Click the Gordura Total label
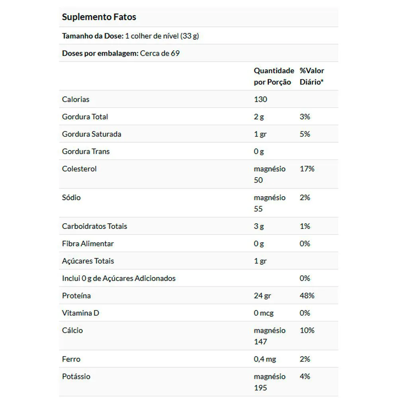The image size is (398, 398). pos(85,117)
